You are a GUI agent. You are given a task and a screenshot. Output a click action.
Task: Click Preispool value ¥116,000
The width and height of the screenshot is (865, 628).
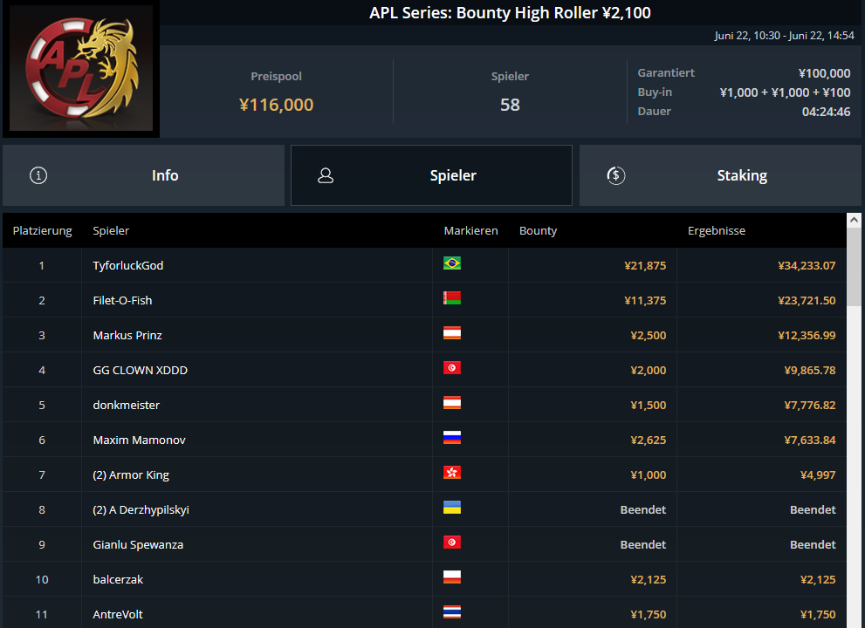277,104
